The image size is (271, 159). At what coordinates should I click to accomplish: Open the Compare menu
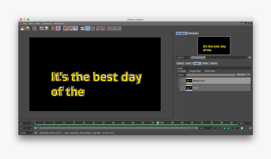(x=47, y=24)
